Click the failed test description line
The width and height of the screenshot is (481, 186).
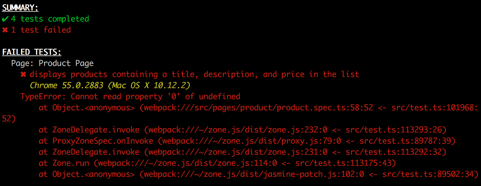pyautogui.click(x=194, y=74)
